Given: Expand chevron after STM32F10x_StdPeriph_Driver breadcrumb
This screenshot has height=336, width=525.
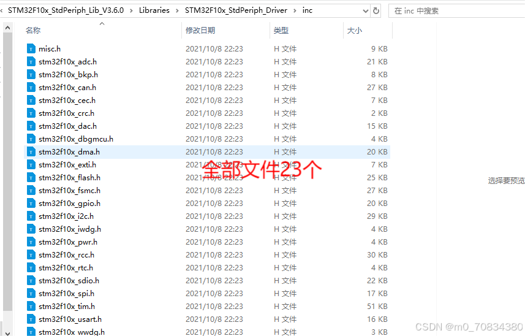Looking at the screenshot, I should click(295, 10).
